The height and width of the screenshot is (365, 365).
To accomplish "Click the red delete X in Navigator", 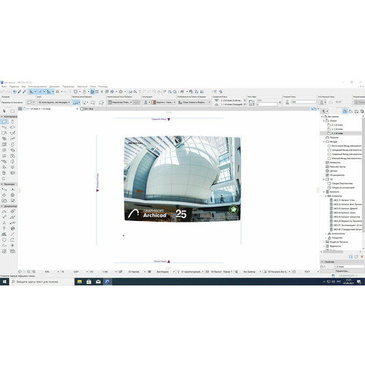I will (362, 256).
